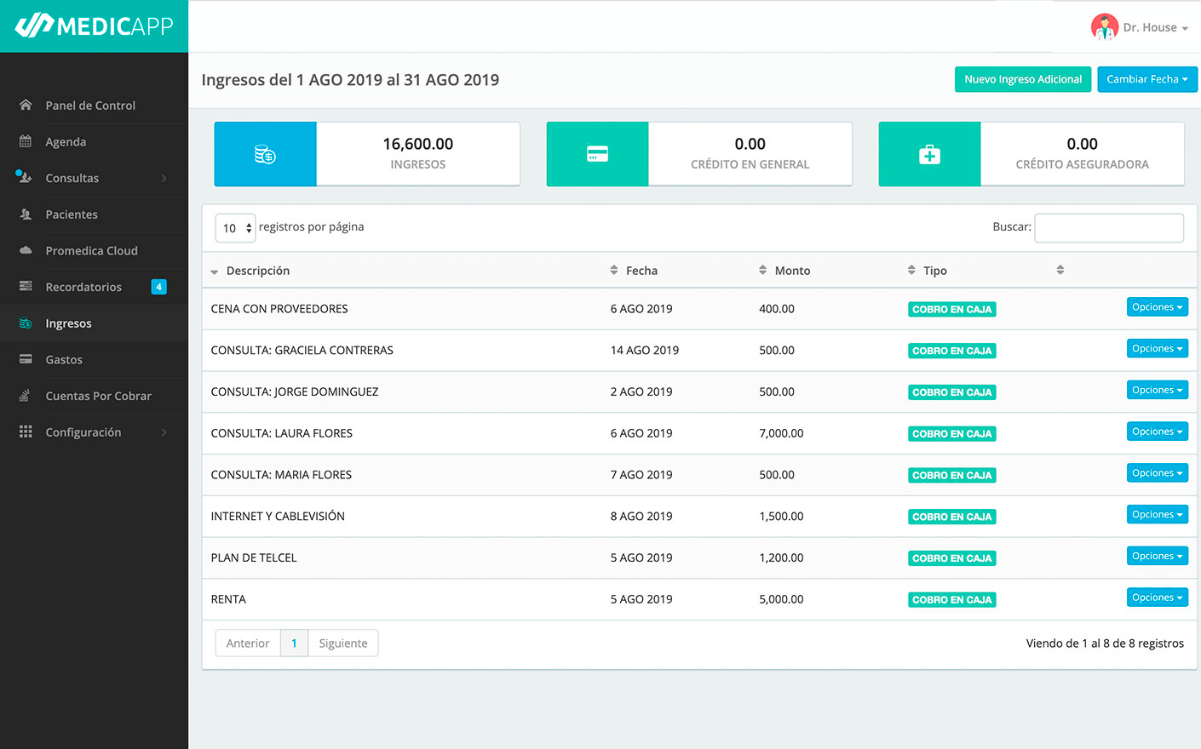
Task: Click Viendo de 1 al 8 records text
Action: [x=1105, y=643]
